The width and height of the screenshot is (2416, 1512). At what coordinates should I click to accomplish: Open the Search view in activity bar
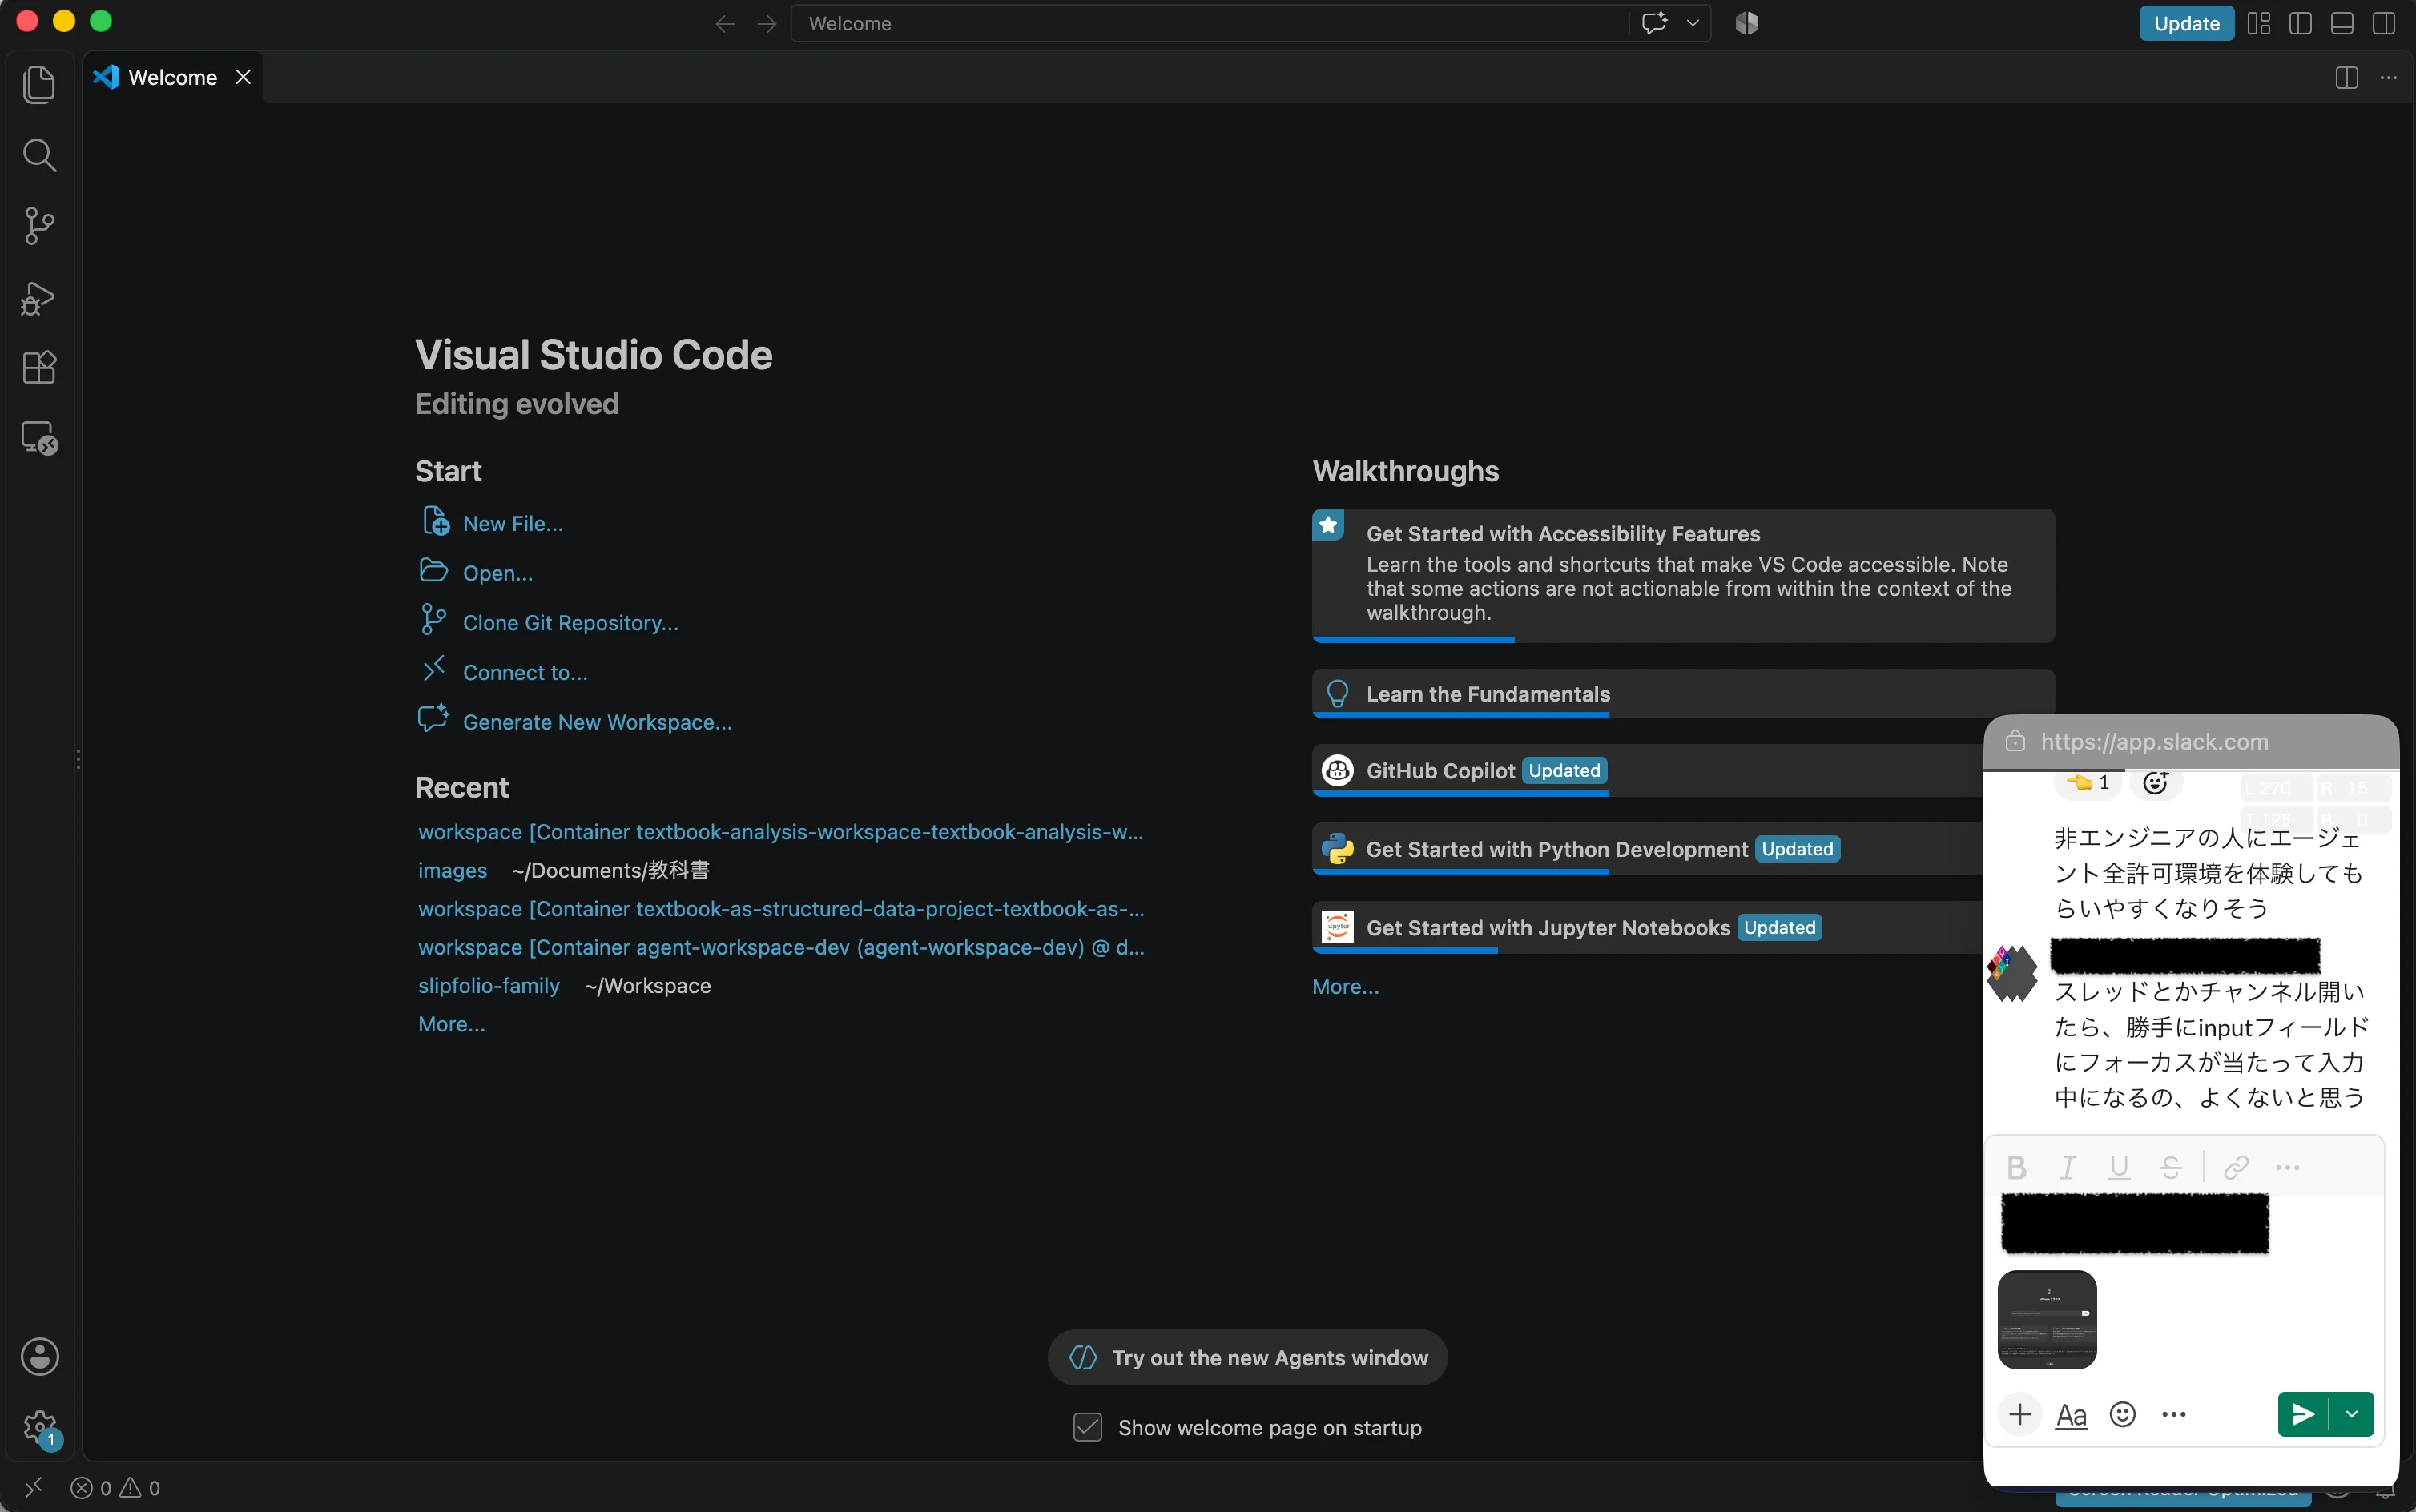point(39,155)
